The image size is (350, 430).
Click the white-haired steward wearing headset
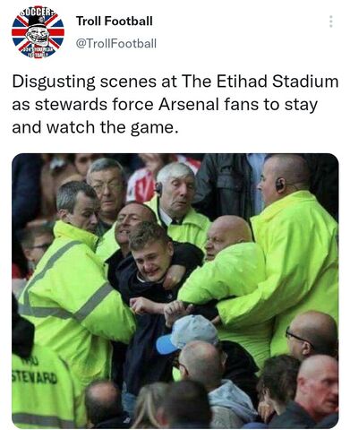click(175, 190)
